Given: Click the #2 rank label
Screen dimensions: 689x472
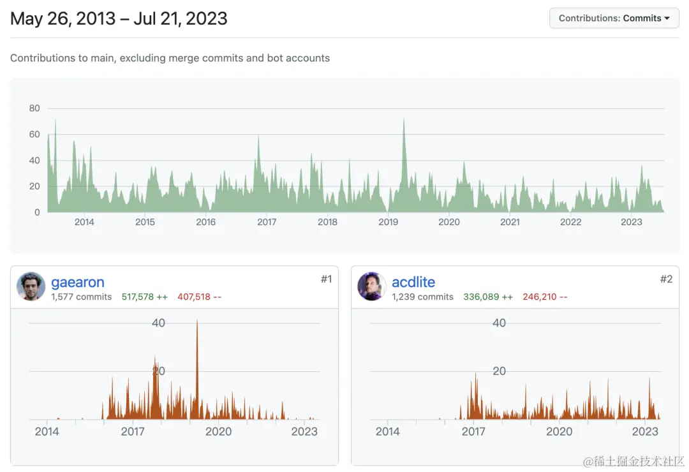Looking at the screenshot, I should 666,279.
